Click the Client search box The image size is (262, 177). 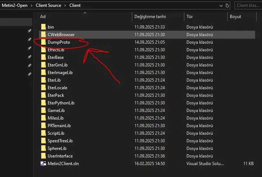coord(248,5)
